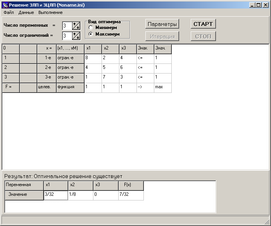Open the Выполнение menu
Viewport: 271px width, 226px height.
click(50, 13)
